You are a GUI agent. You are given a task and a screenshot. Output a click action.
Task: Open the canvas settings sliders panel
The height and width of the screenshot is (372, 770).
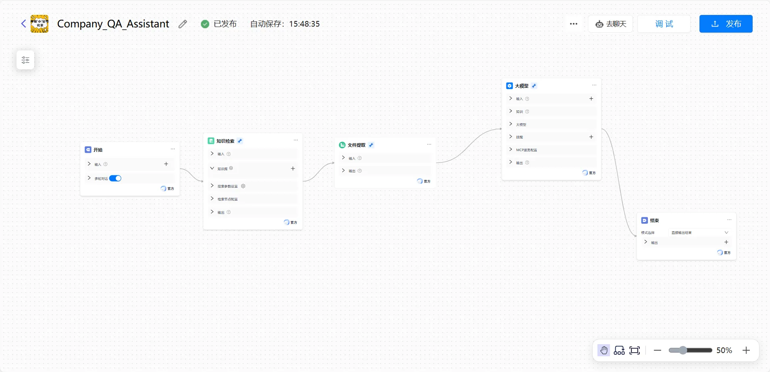25,60
